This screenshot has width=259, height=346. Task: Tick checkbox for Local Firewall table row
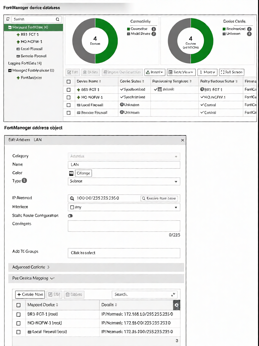tap(68, 105)
